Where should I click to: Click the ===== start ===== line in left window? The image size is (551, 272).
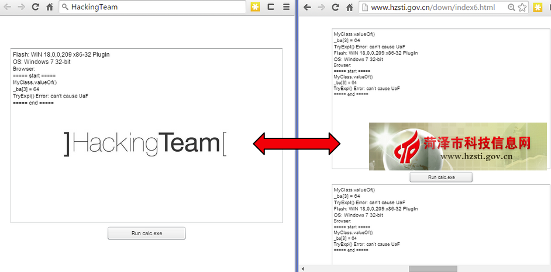(34, 76)
